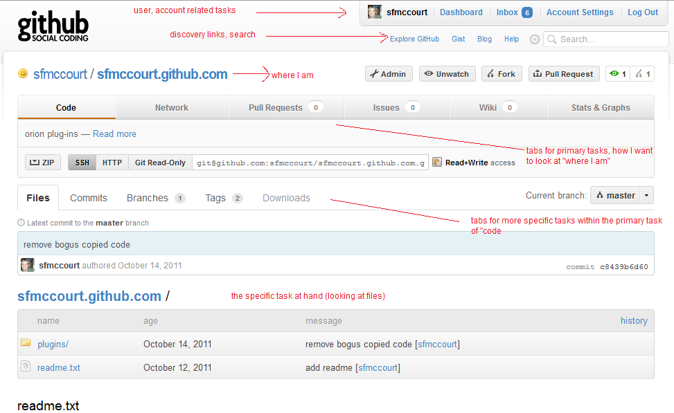Click the commit author avatar thumbnail
The width and height of the screenshot is (674, 413).
[x=28, y=265]
